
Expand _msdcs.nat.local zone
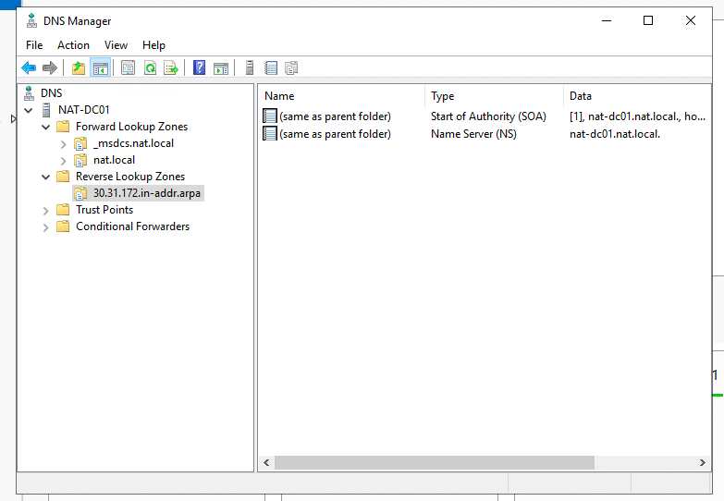(x=63, y=144)
